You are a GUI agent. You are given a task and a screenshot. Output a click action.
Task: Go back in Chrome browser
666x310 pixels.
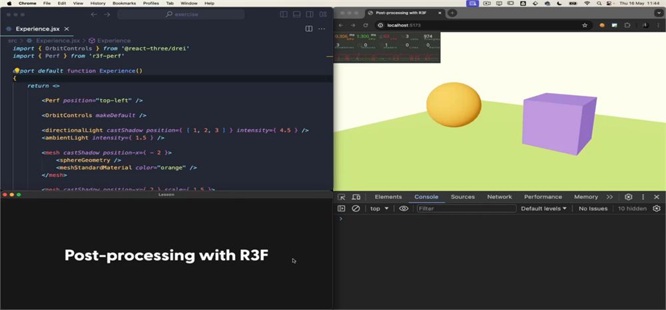point(340,25)
